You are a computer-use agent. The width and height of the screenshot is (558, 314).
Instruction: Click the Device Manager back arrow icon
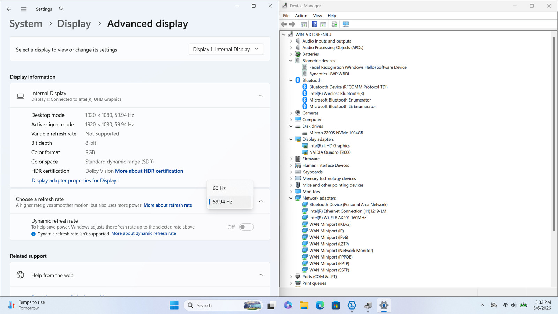coord(284,24)
